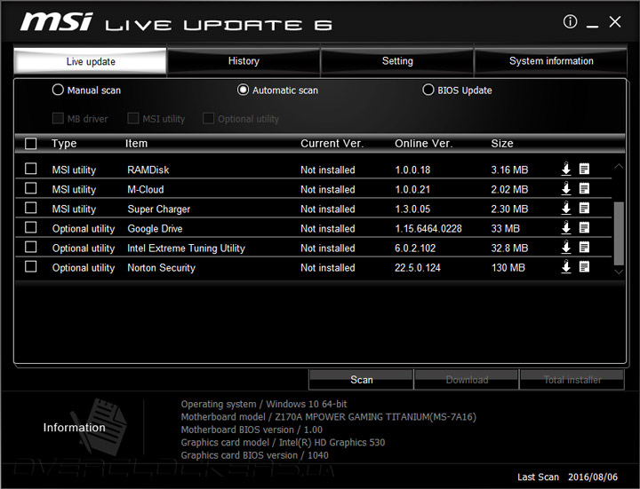This screenshot has height=489, width=640.
Task: Download RAMDisk using its arrow icon
Action: tap(566, 169)
